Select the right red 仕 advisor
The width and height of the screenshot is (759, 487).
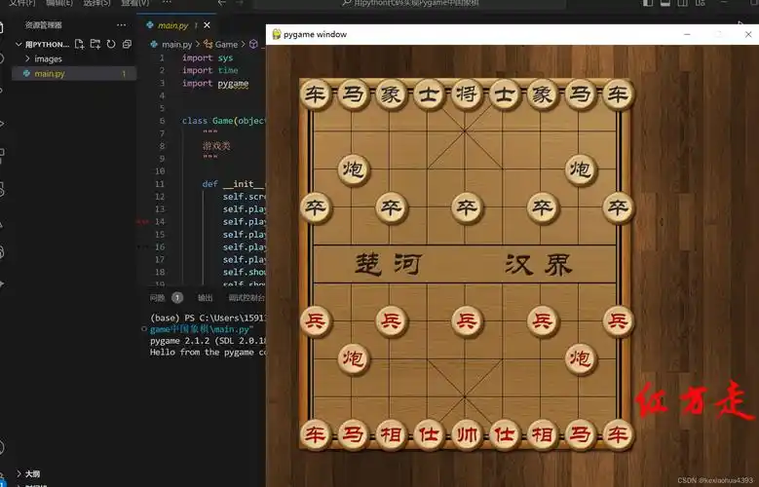(505, 434)
